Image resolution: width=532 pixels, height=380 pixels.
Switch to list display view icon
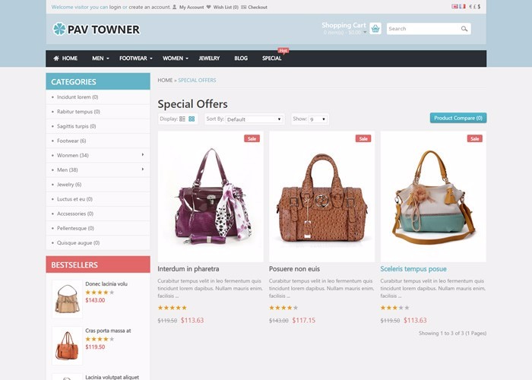coord(182,119)
